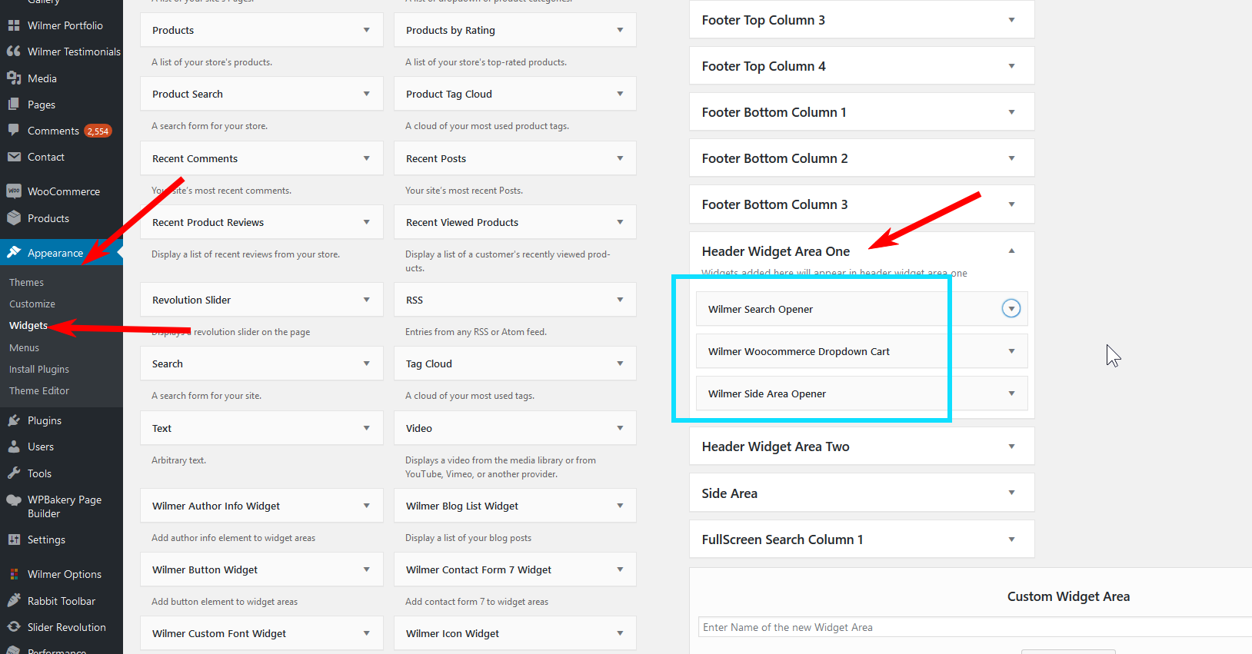Open Wilmer Testimonials menu label
The width and height of the screenshot is (1252, 654).
(74, 51)
